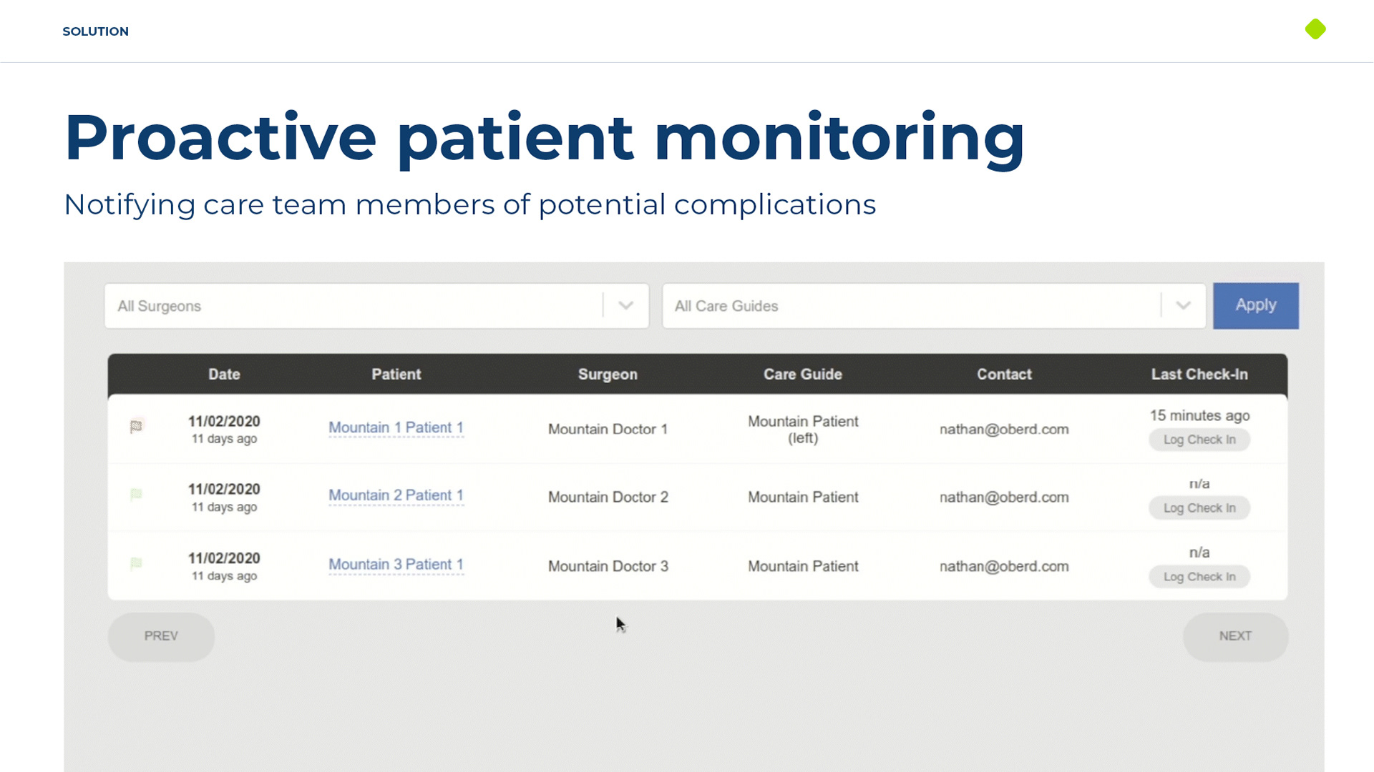Go to the previous page with PREV
The height and width of the screenshot is (772, 1374).
click(x=161, y=636)
